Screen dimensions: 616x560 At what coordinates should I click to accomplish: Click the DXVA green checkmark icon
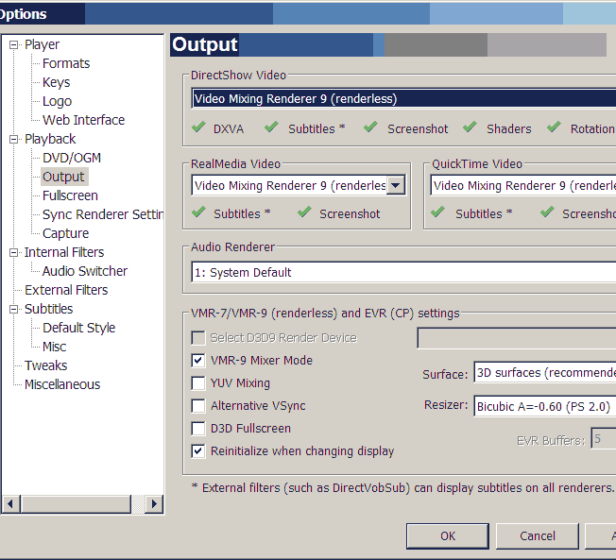coord(198,127)
